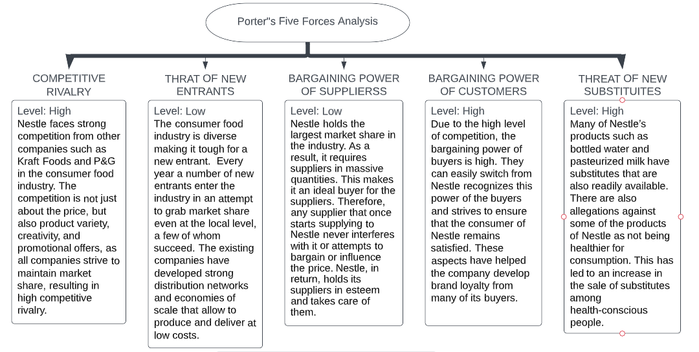Click the arrowhead above BARGAINING POWER OF SUPPLIERSS
Viewport: 699px width, 352px height.
(344, 64)
